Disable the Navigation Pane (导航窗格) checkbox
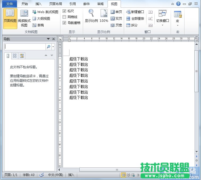The width and height of the screenshot is (201, 180). 64,23
